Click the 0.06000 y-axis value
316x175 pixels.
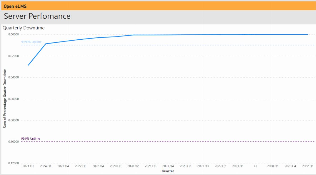click(x=13, y=99)
